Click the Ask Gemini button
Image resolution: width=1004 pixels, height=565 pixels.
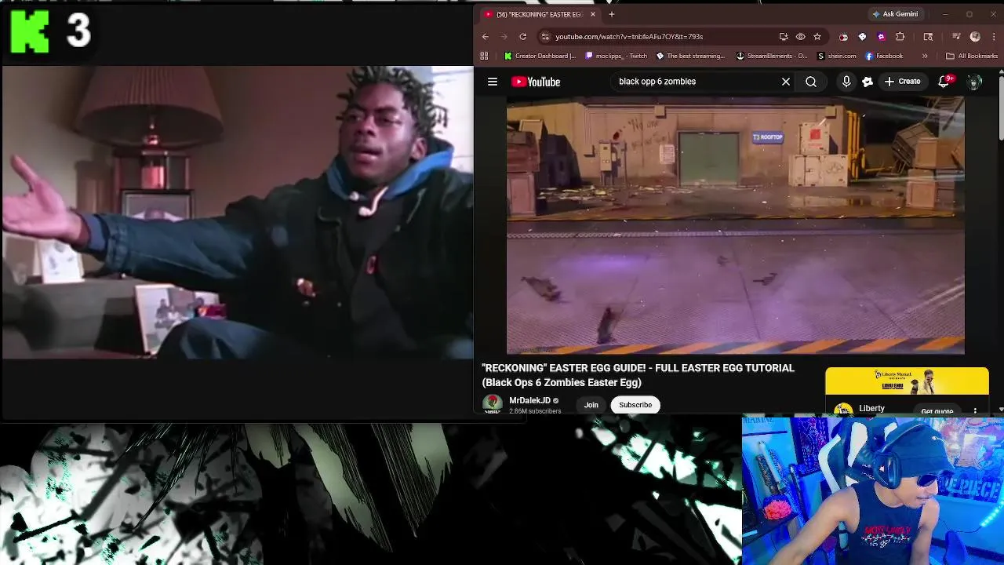(x=895, y=14)
